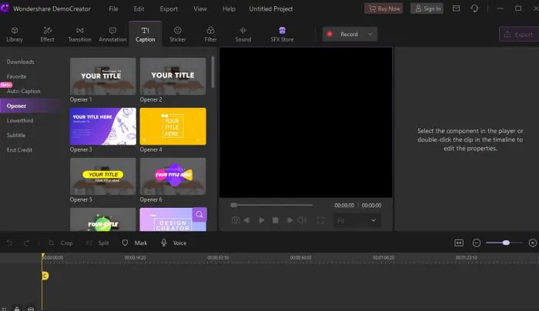Choose the Opener 3 thumbnail
Viewport: 539px width, 311px height.
pos(102,126)
